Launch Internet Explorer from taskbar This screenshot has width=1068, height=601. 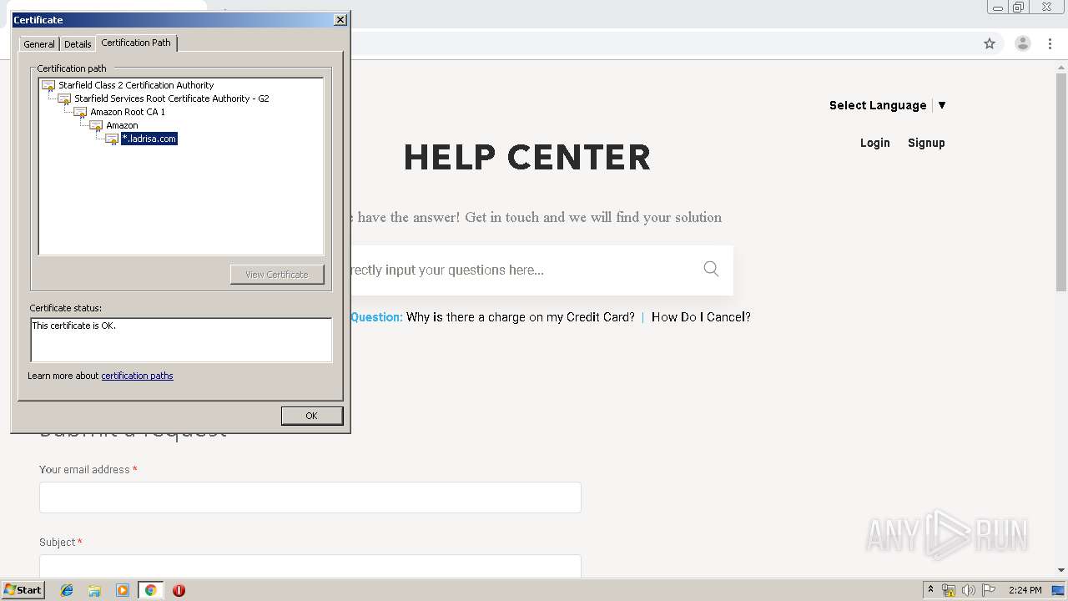coord(67,590)
